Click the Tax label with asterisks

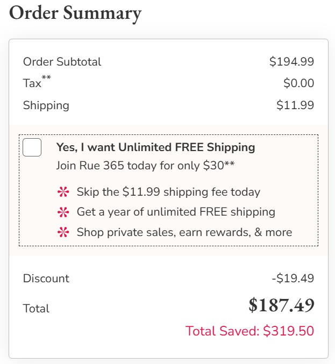coord(37,83)
